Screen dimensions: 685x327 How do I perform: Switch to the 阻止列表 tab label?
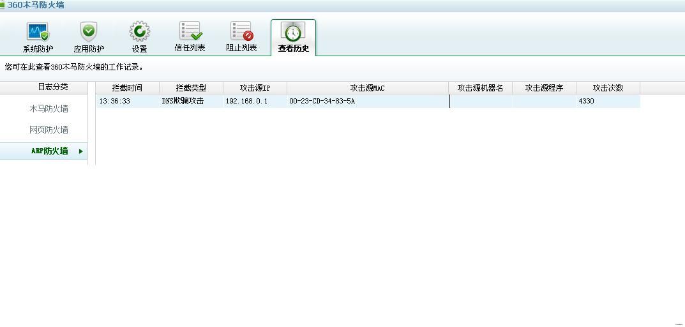pyautogui.click(x=241, y=48)
